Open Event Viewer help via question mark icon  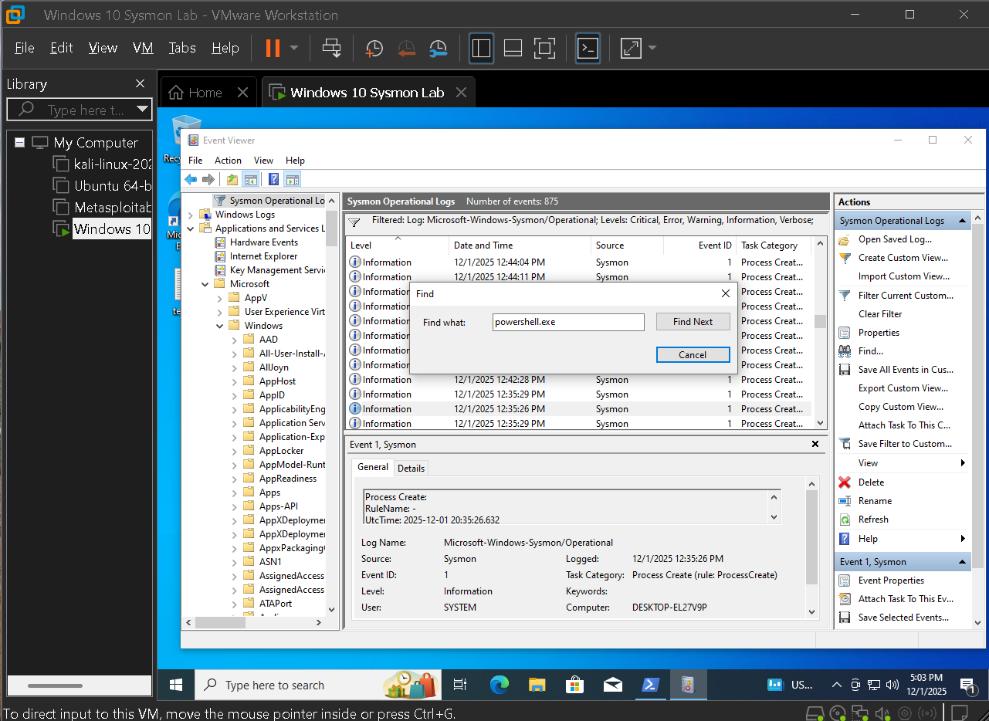273,179
